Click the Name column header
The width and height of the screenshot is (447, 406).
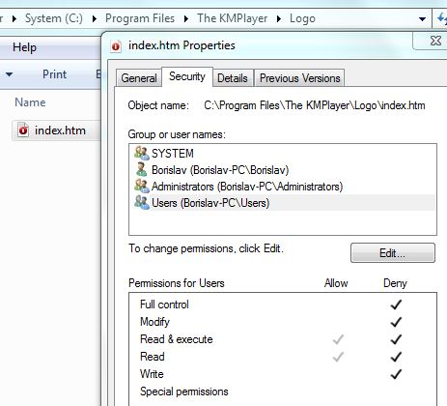tap(30, 102)
